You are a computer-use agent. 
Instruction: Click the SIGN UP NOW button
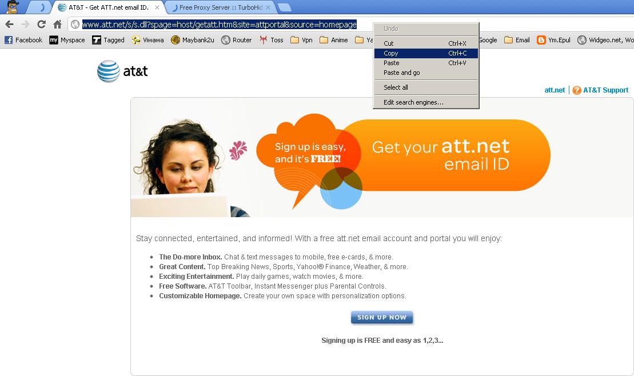coord(382,317)
